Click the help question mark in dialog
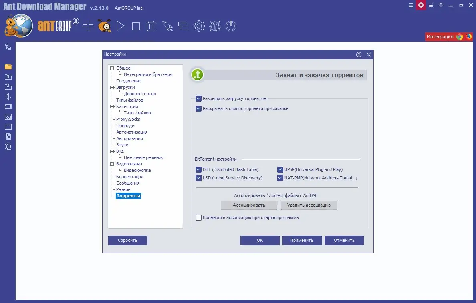The height and width of the screenshot is (303, 476). [x=359, y=54]
